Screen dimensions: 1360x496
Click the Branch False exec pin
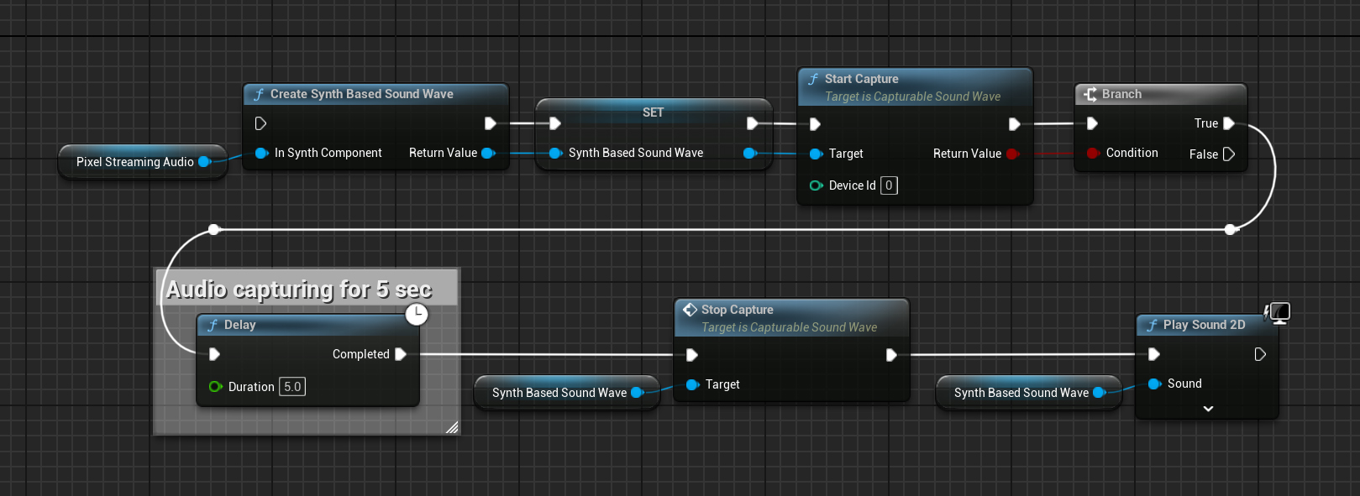[1229, 154]
